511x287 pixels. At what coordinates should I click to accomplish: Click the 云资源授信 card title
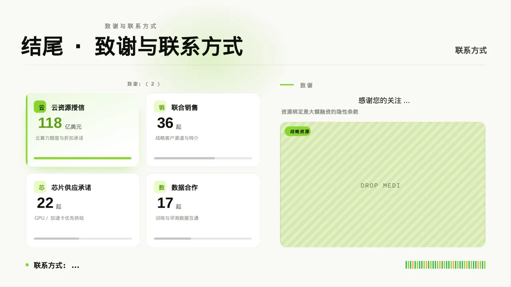(x=68, y=108)
